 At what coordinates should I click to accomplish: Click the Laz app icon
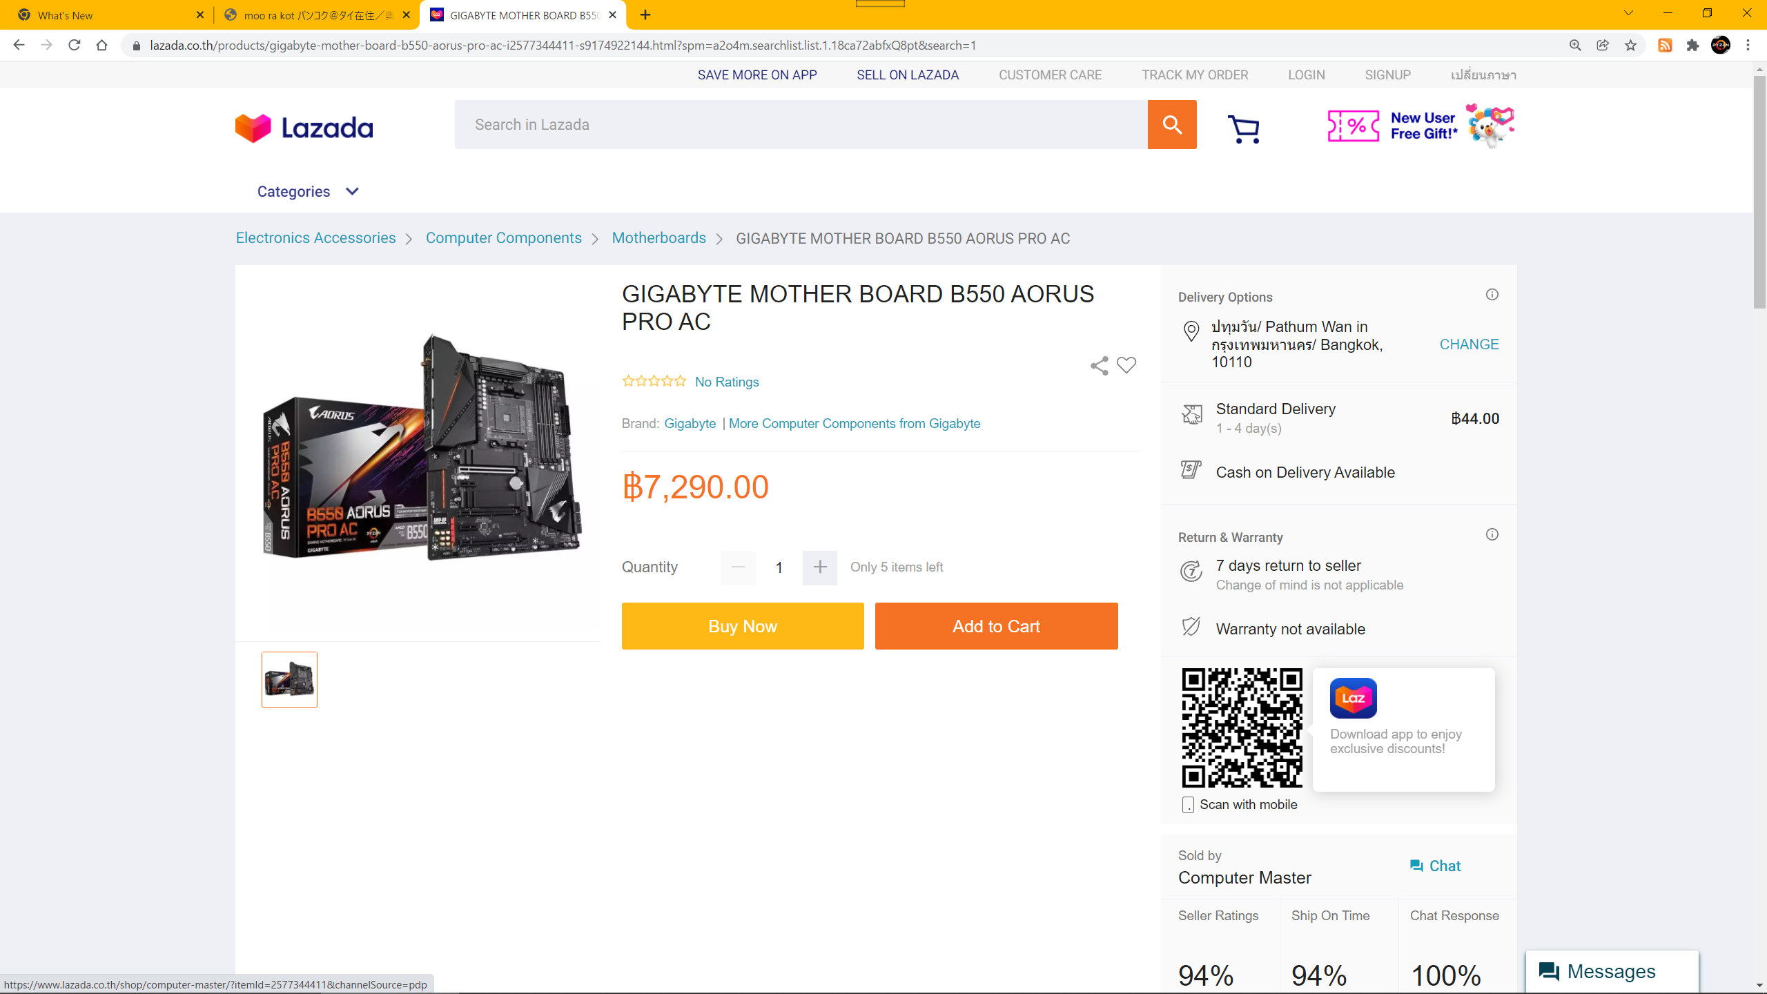[1353, 699]
